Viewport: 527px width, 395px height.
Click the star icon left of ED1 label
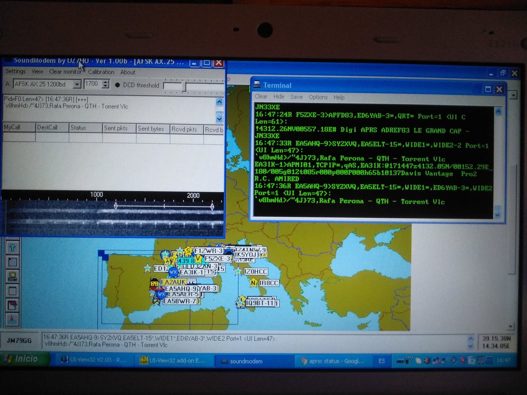coord(148,268)
